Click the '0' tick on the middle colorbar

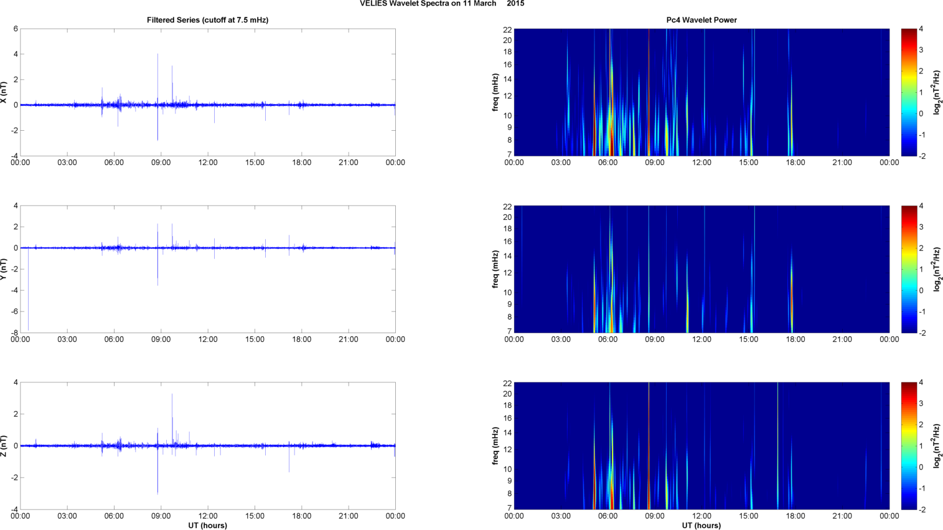[x=921, y=290]
